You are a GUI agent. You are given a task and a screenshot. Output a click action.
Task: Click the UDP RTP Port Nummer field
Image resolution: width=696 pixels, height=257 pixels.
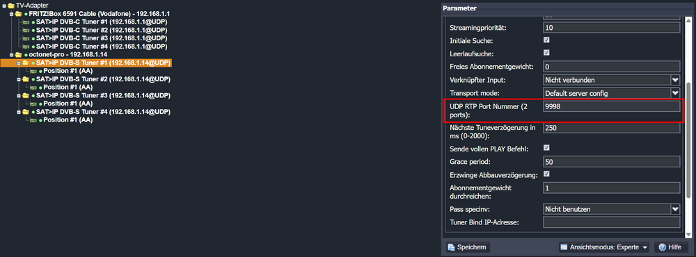[612, 106]
